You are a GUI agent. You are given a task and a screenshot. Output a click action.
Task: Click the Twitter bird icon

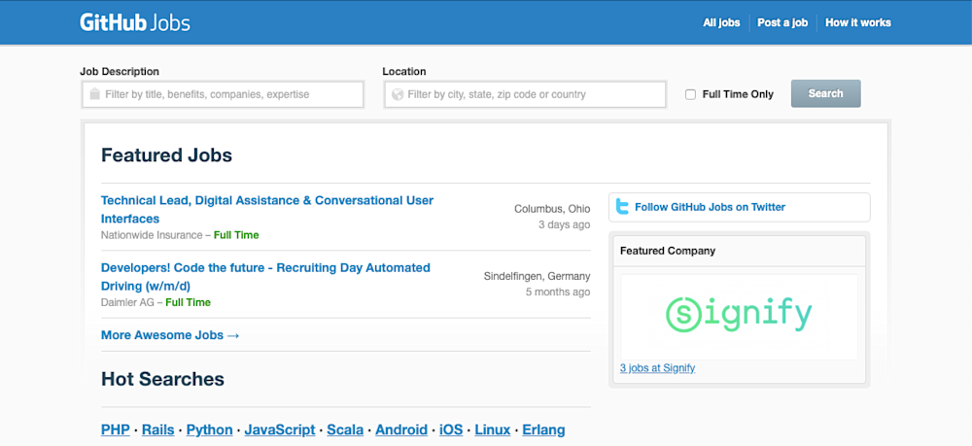tap(622, 207)
